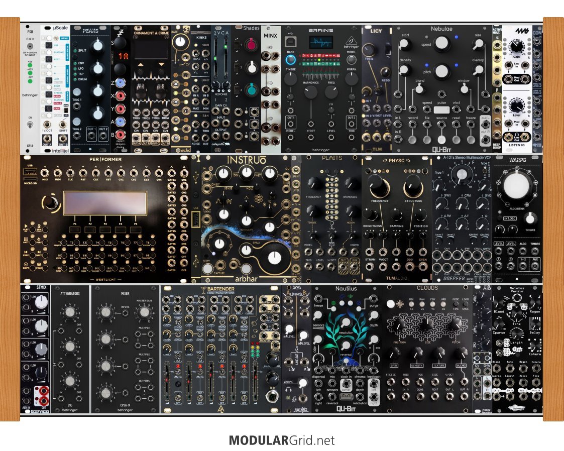Click the MODEL button on Brains

351,59
